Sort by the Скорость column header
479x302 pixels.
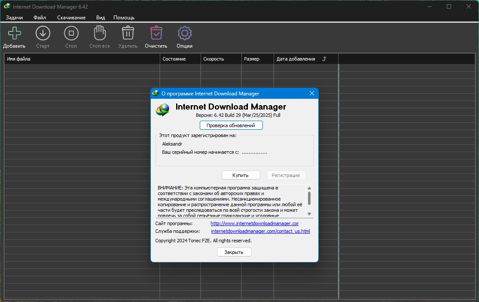click(221, 58)
